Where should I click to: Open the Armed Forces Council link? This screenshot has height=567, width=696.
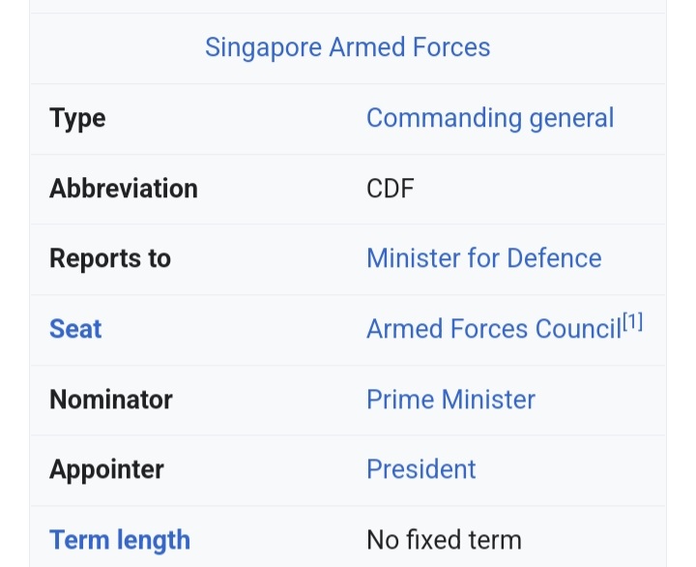point(494,329)
